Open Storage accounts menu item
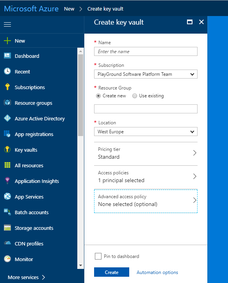Viewport: 228px width, 283px height. point(34,228)
